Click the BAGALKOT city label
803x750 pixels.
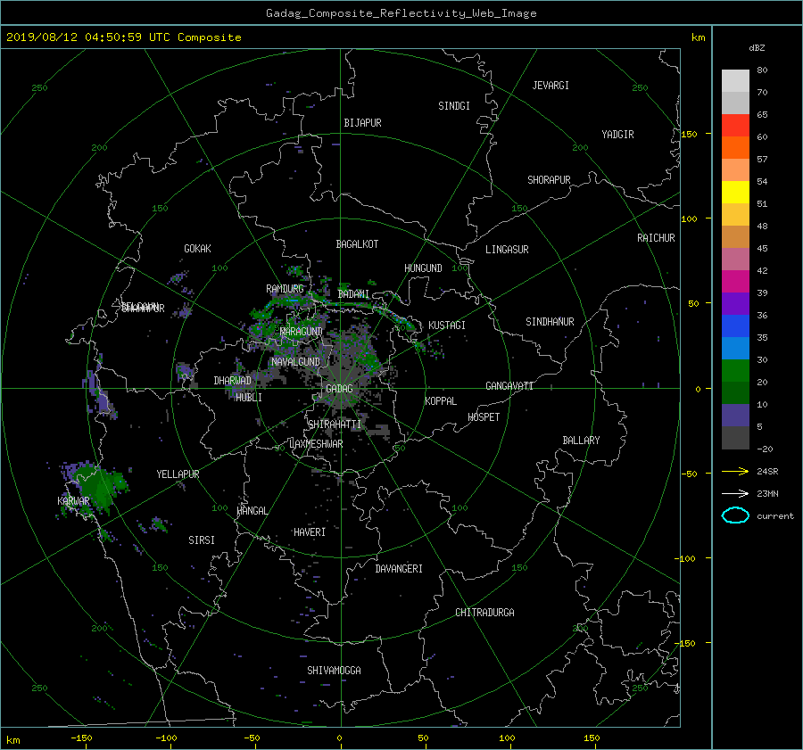pyautogui.click(x=357, y=244)
